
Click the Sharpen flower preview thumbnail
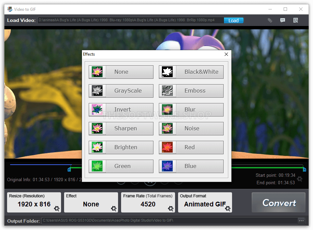tap(97, 128)
